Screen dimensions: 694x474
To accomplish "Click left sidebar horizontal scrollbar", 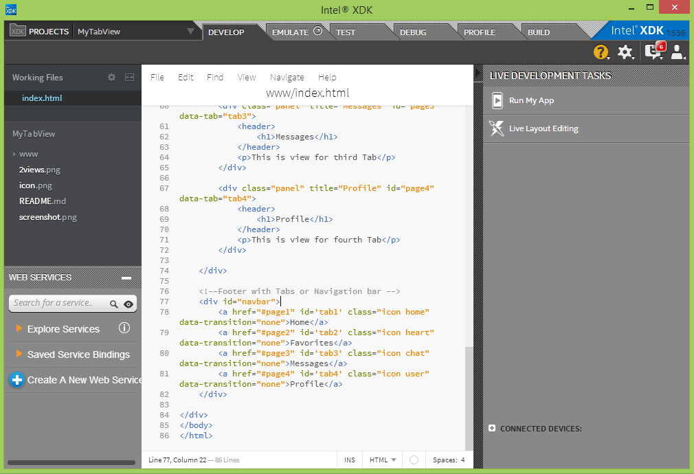I will (71, 462).
